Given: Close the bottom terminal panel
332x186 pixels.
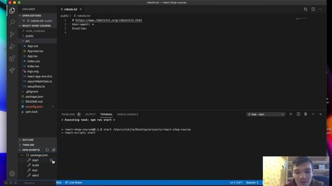Looking at the screenshot, I should [321, 114].
